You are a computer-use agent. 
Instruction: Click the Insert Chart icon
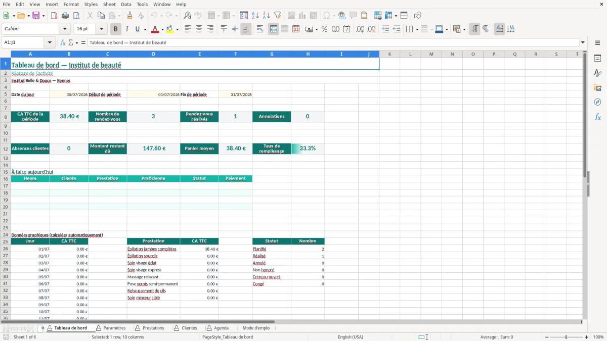click(302, 16)
